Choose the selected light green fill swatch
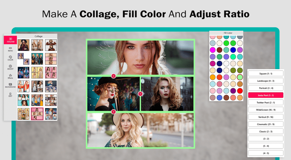This screenshot has height=160, width=291. (240, 77)
